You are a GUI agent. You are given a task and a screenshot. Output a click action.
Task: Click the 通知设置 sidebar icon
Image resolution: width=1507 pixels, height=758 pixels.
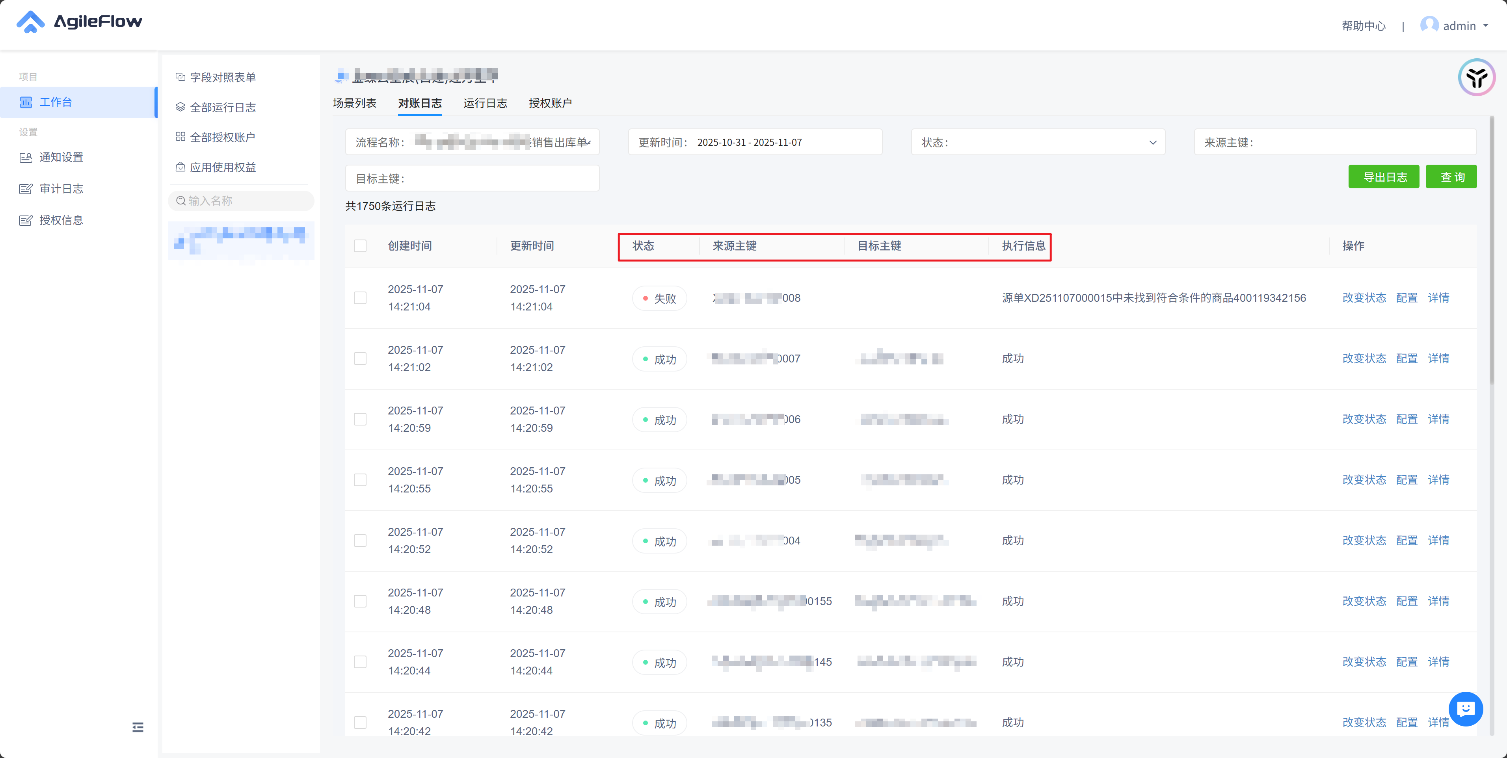pos(26,157)
